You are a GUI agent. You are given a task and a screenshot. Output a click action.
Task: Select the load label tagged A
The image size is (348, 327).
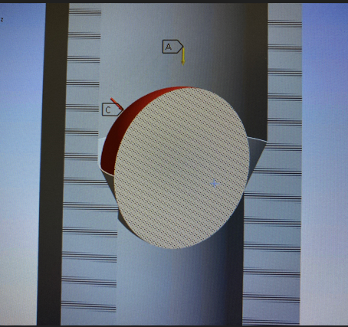(172, 47)
